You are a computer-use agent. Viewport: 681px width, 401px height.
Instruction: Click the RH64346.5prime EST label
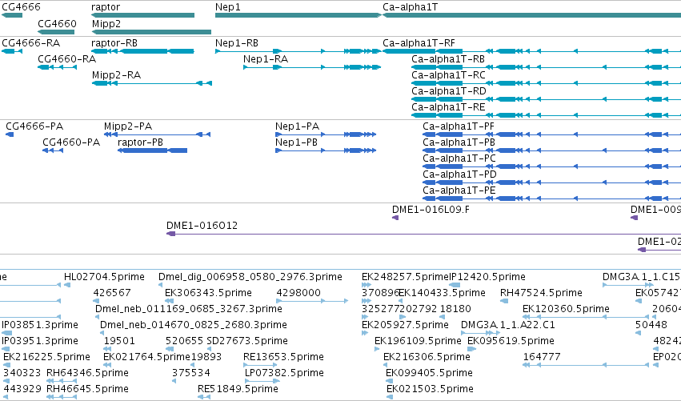pyautogui.click(x=87, y=374)
